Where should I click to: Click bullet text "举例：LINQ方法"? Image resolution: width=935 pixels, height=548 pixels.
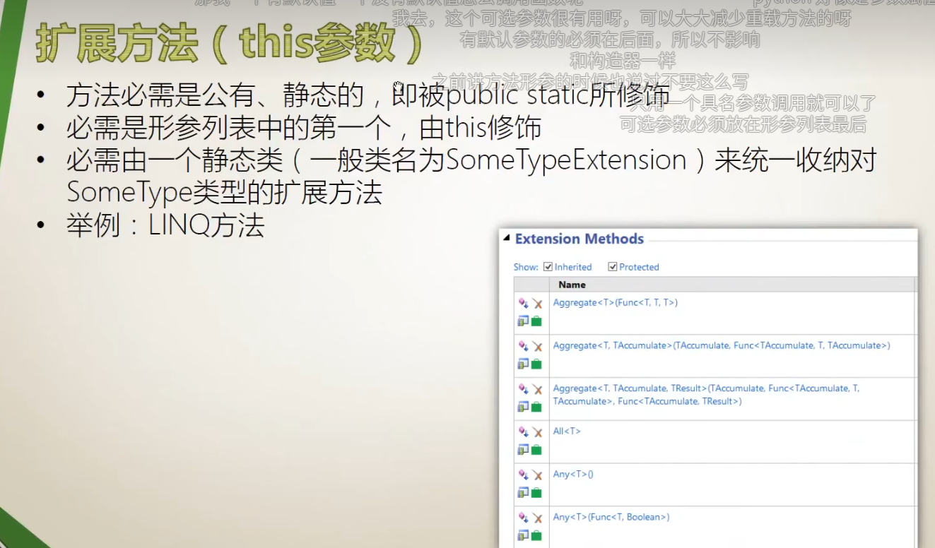[165, 226]
